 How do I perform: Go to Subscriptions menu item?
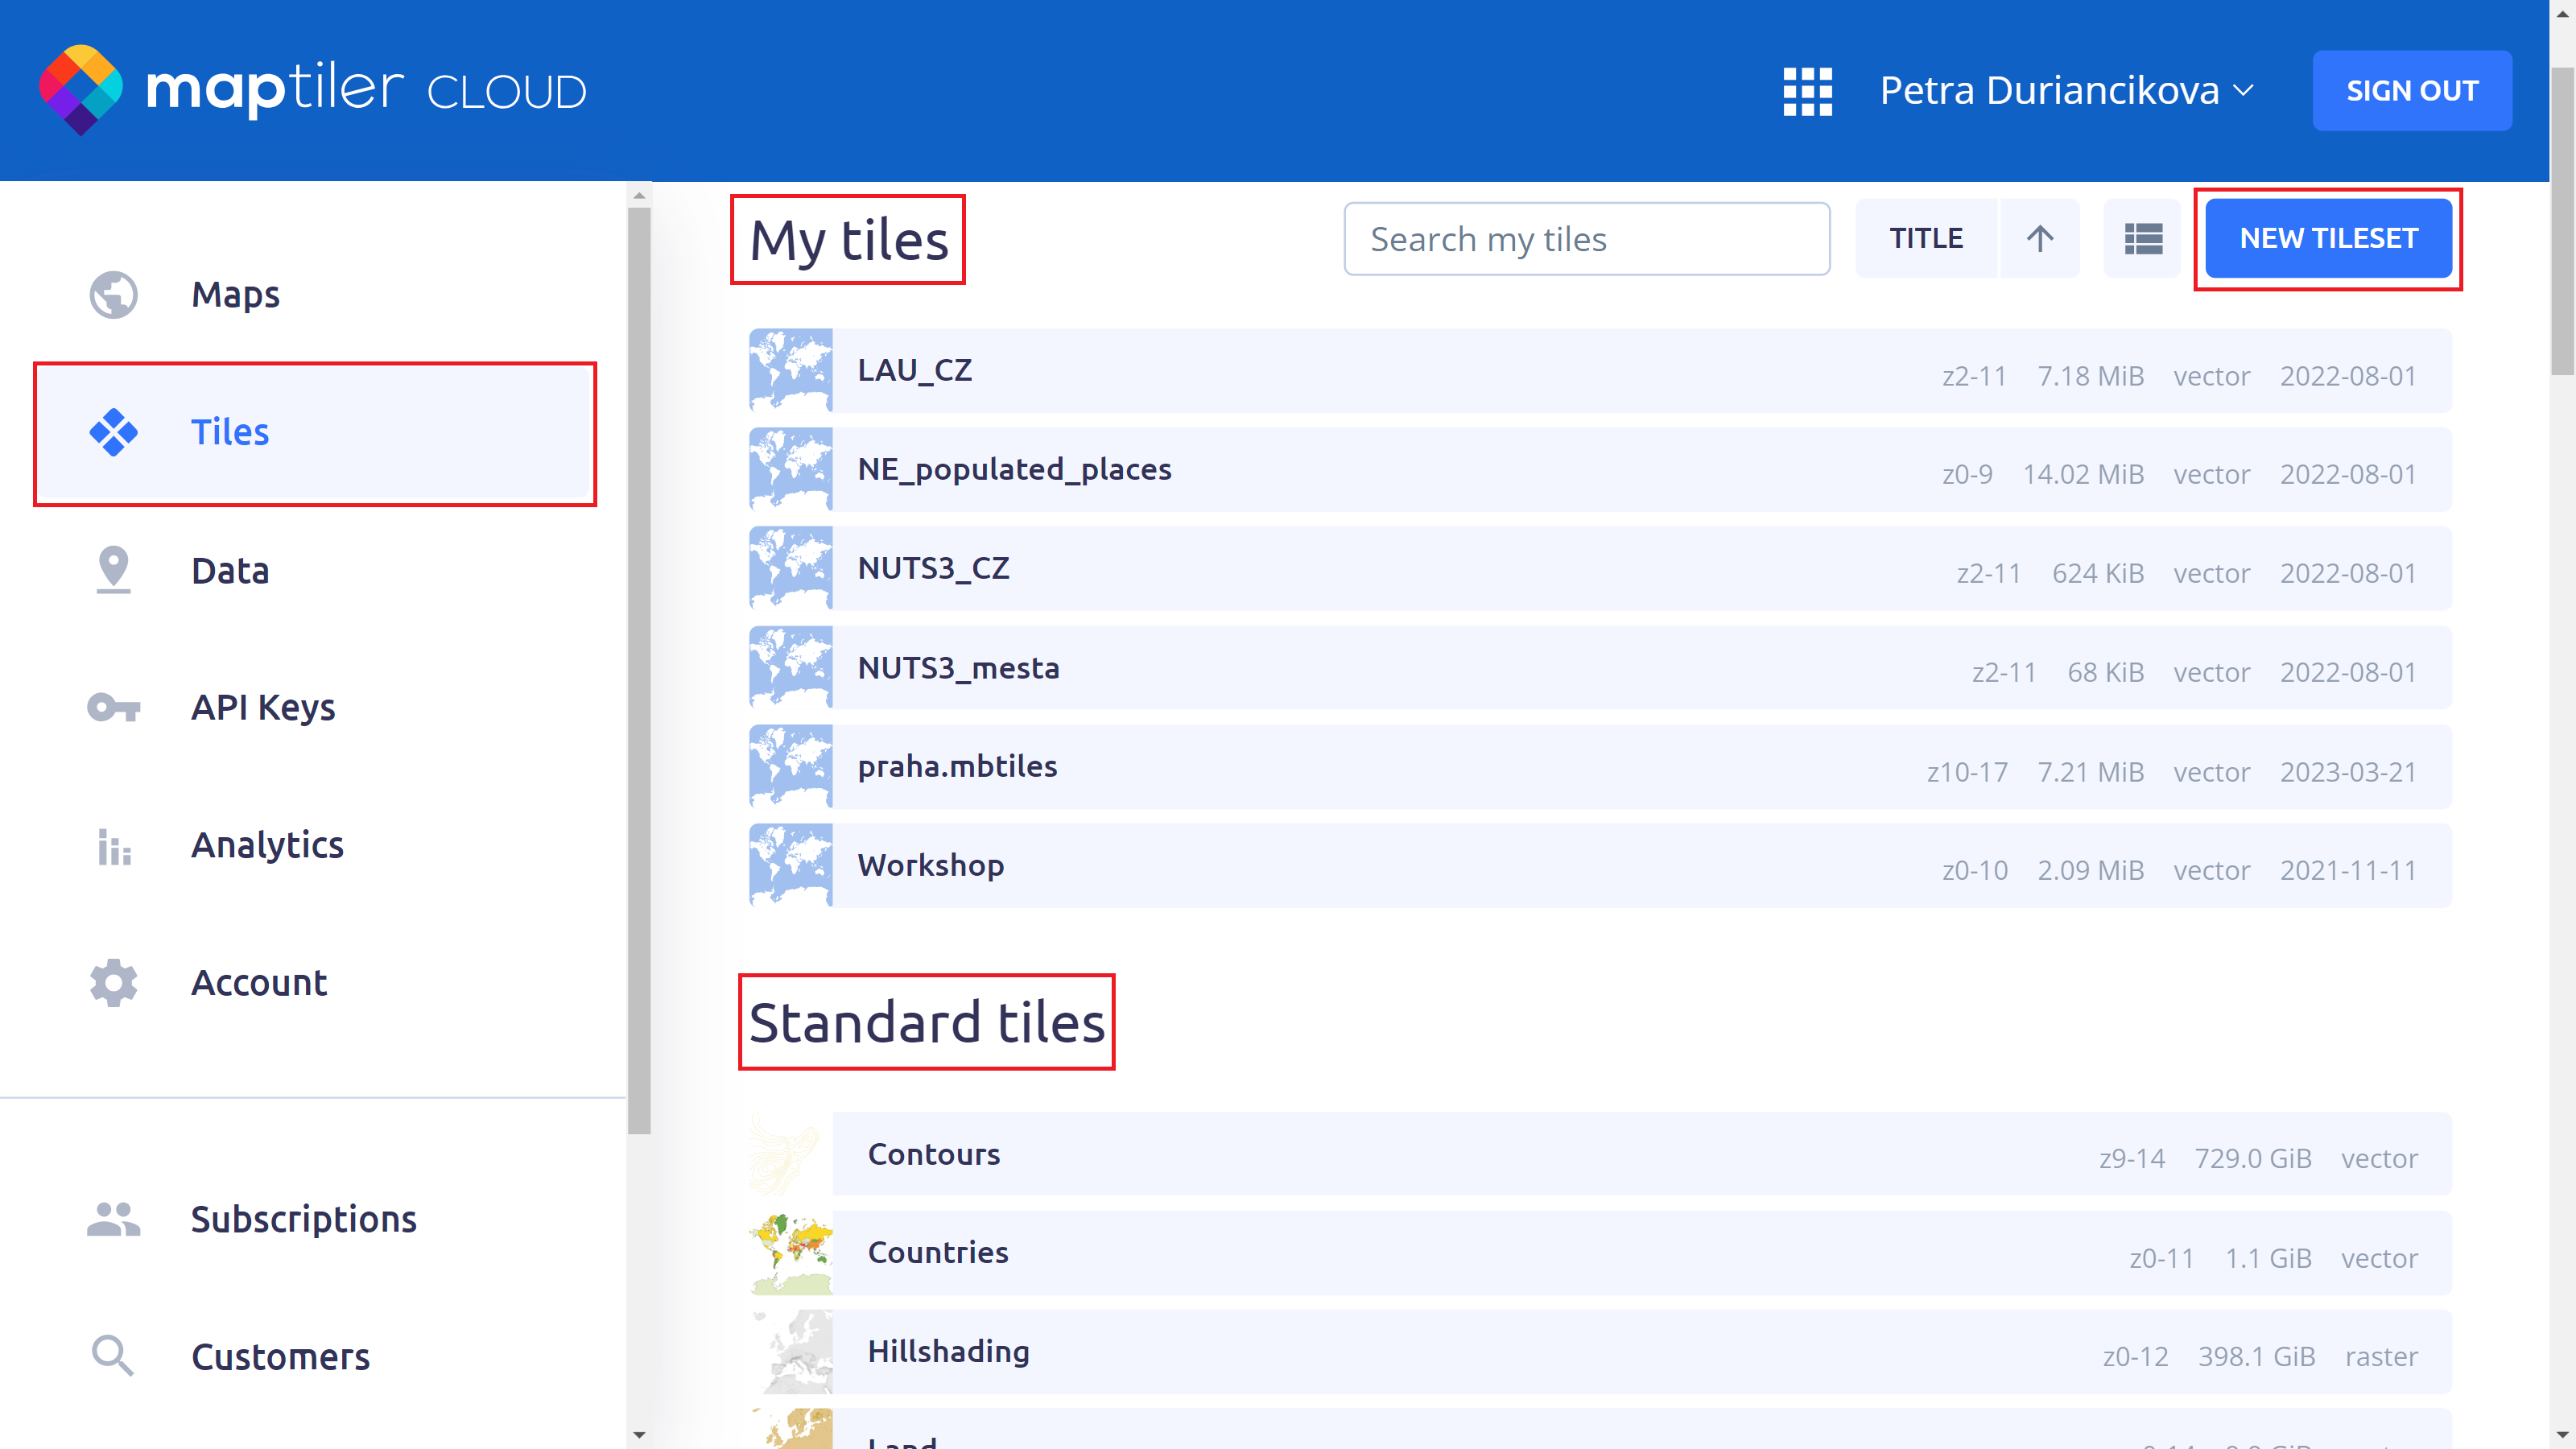[x=303, y=1219]
